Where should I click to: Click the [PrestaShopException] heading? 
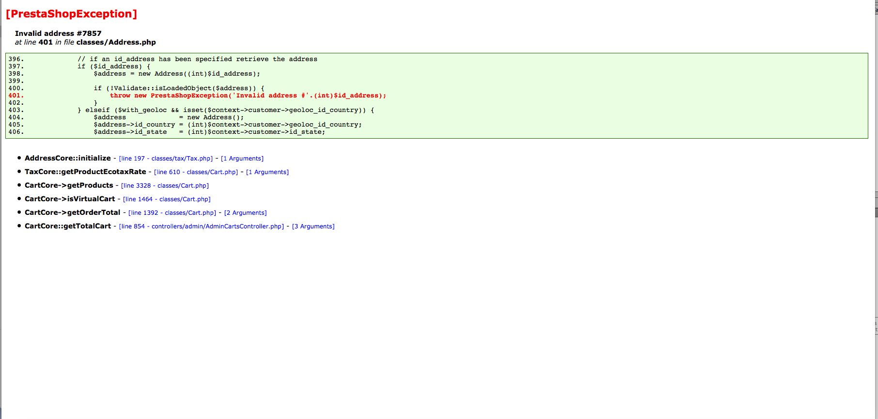point(71,14)
